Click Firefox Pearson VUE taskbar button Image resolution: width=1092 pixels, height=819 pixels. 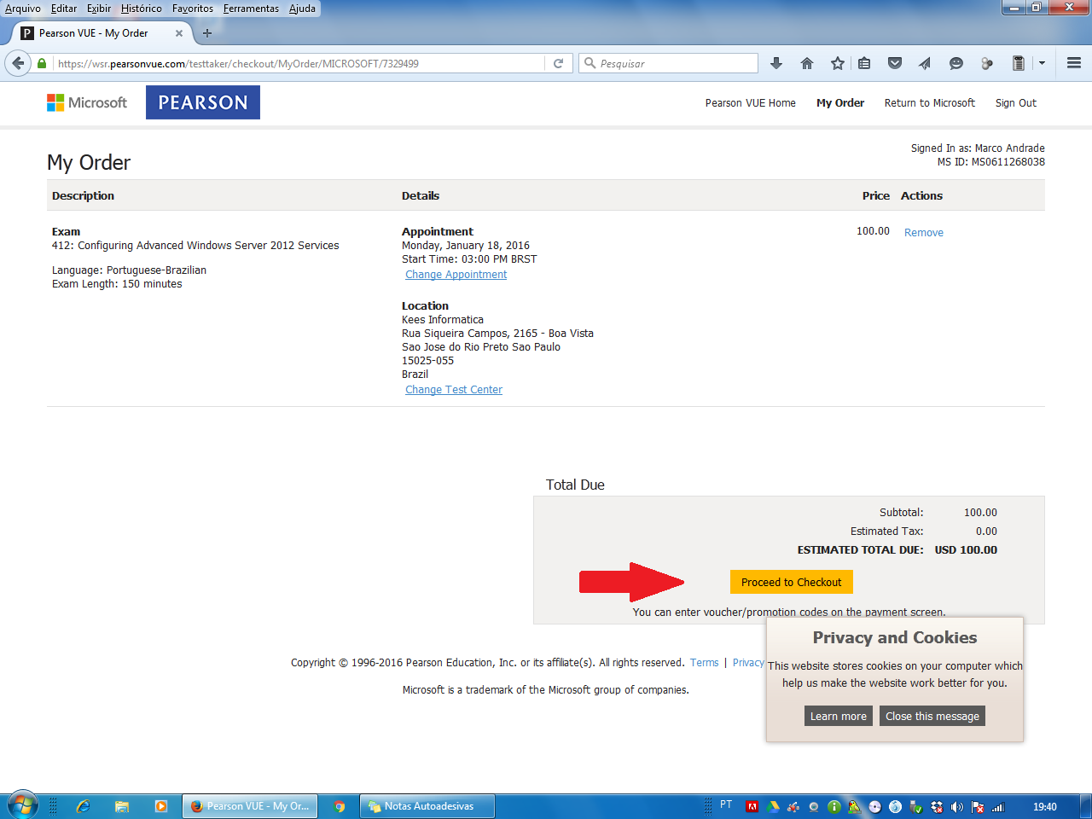point(250,806)
